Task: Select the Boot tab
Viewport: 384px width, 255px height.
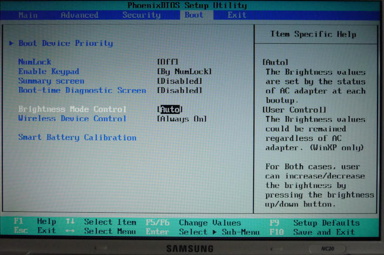Action: point(194,15)
